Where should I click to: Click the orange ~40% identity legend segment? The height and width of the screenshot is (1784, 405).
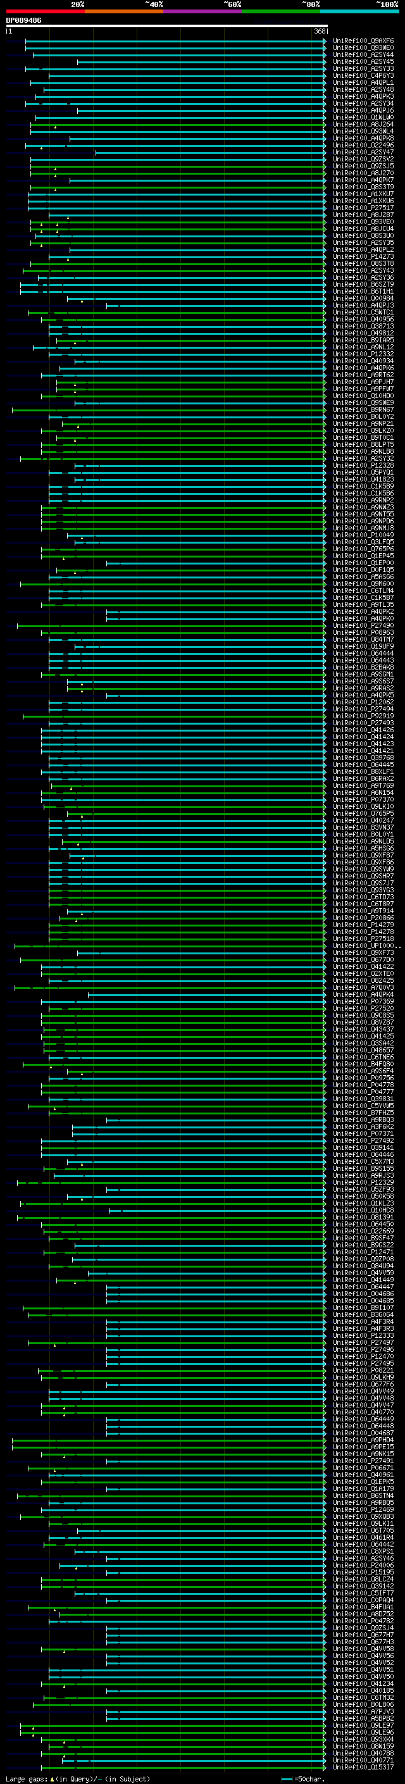point(124,11)
